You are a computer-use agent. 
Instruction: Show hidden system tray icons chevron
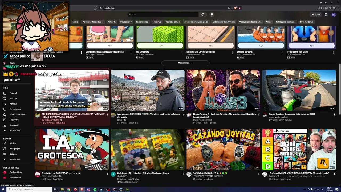coord(305,189)
